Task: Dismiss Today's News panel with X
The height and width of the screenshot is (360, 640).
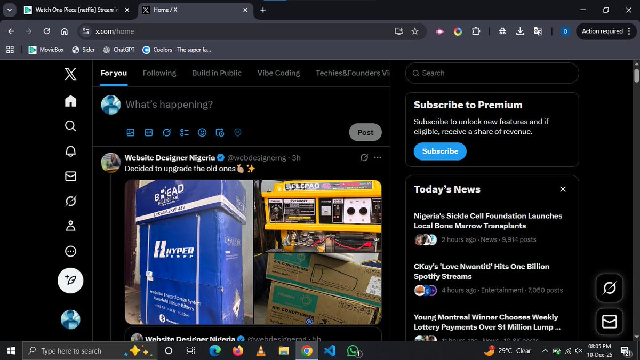Action: [563, 189]
